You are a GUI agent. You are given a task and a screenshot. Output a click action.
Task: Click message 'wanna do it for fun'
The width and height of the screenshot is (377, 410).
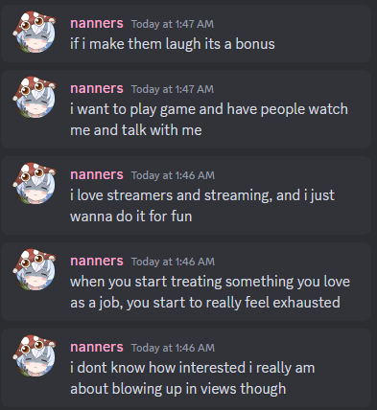pyautogui.click(x=131, y=216)
